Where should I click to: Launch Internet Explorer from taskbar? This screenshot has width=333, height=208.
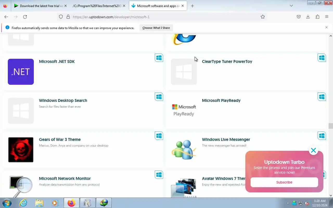(23, 203)
